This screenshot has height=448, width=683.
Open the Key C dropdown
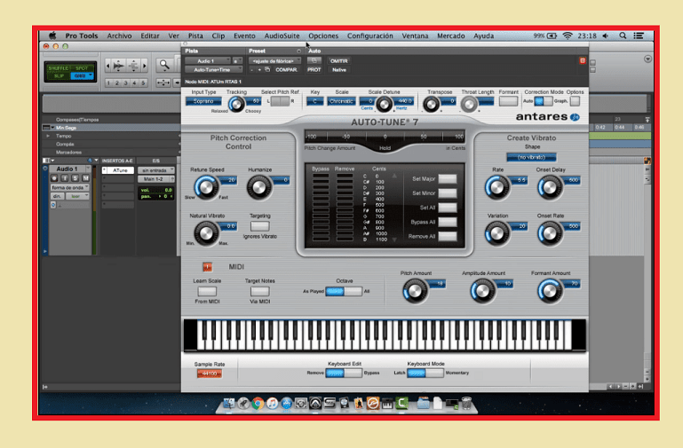(315, 101)
